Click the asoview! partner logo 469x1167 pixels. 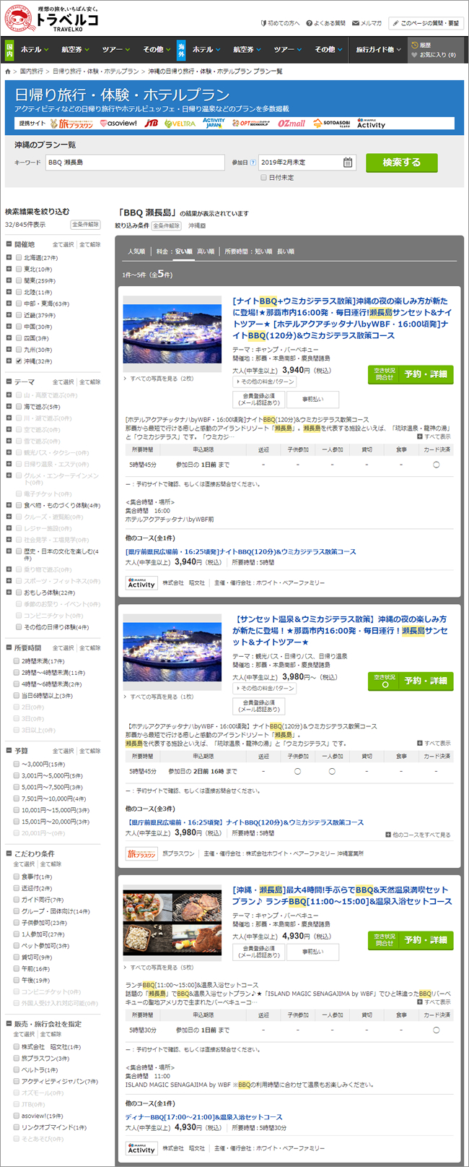(118, 124)
